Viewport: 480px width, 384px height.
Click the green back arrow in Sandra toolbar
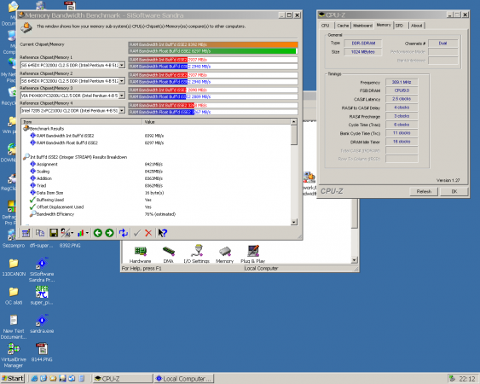[98, 233]
